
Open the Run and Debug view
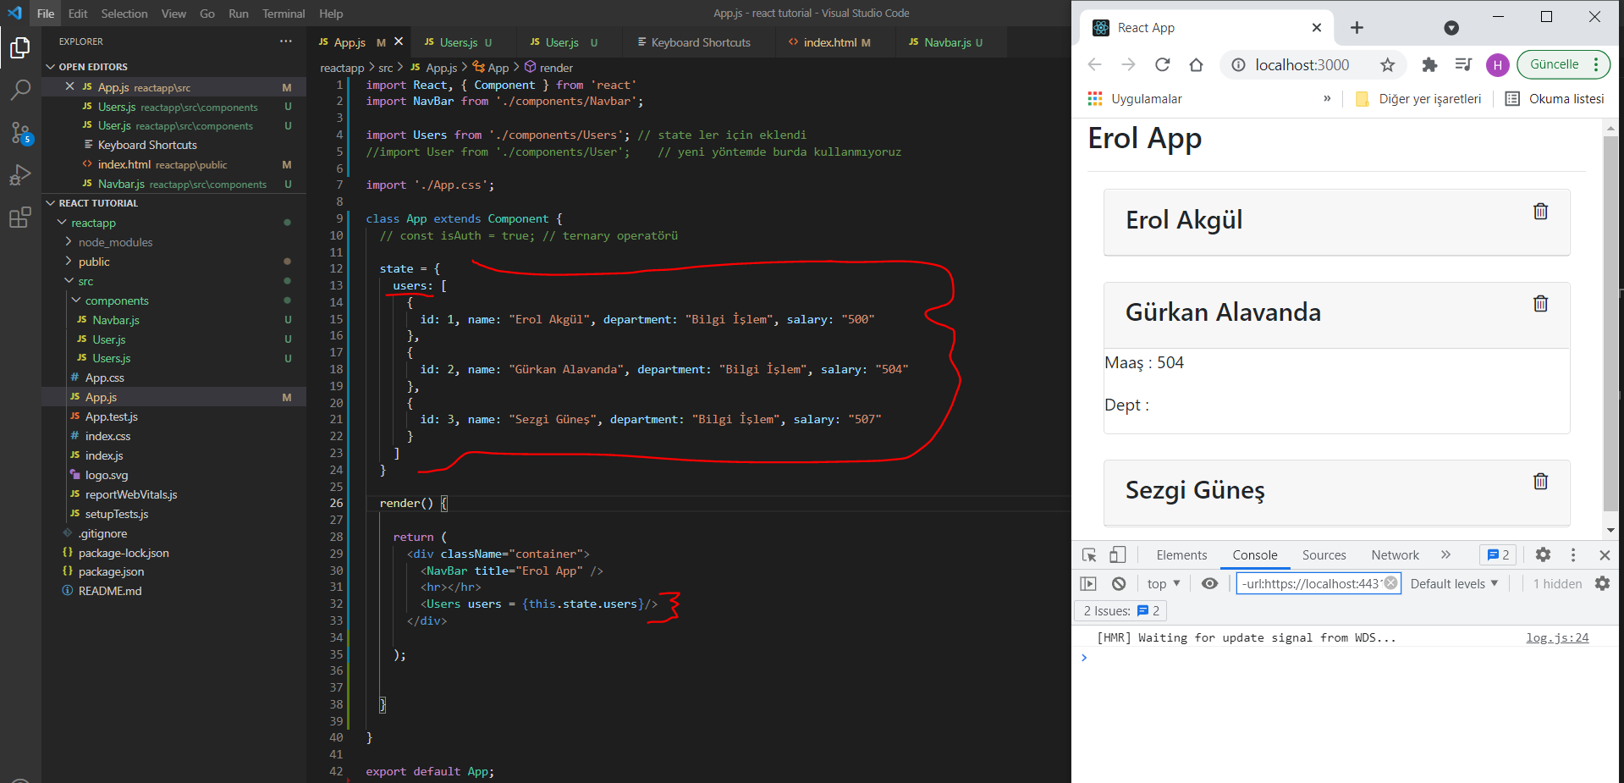[20, 175]
